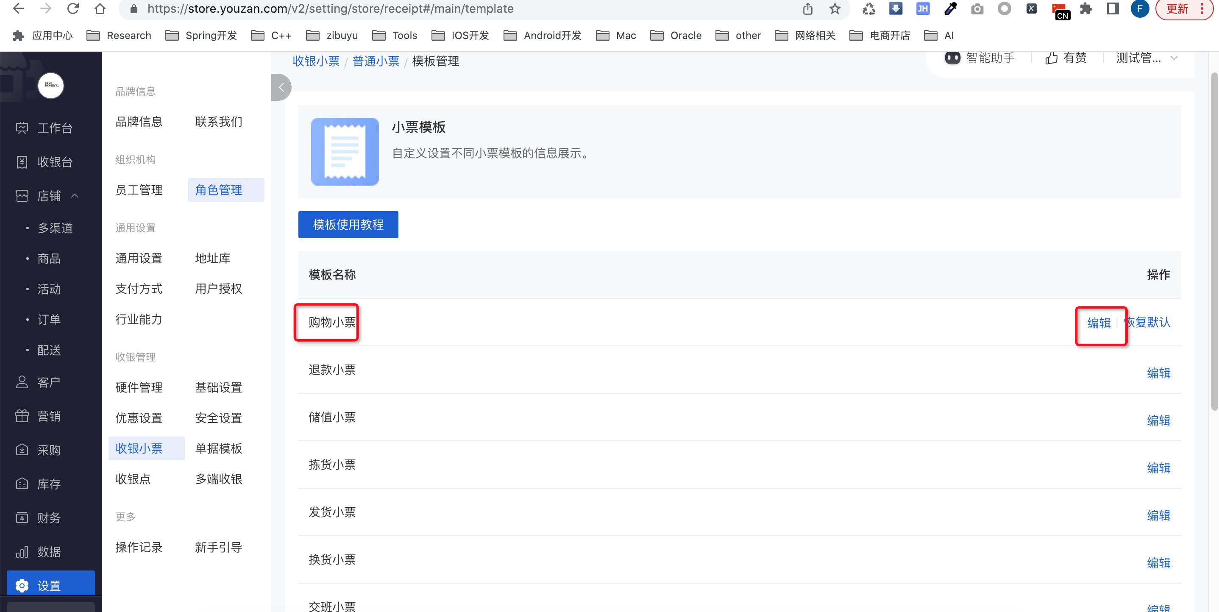Open 硬件管理 in the settings menu
Viewport: 1219px width, 612px height.
click(139, 387)
